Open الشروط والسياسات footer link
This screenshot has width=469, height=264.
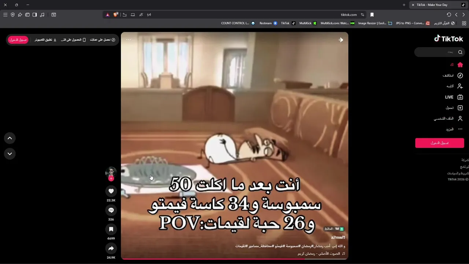458,173
